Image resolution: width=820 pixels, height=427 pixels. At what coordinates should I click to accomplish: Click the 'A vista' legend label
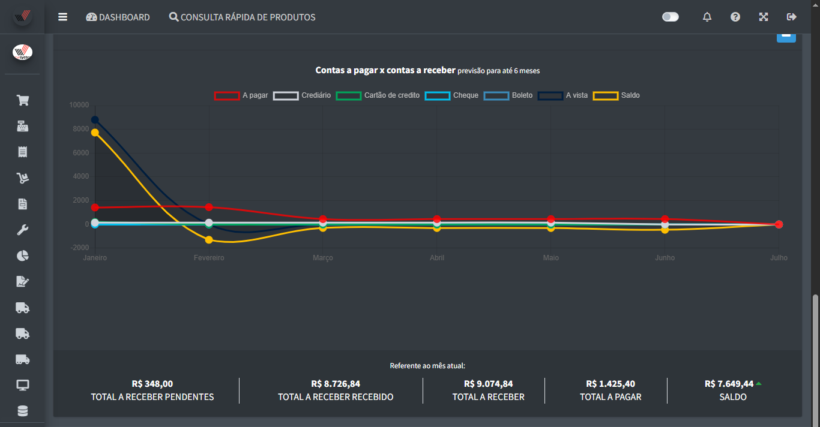click(x=576, y=95)
